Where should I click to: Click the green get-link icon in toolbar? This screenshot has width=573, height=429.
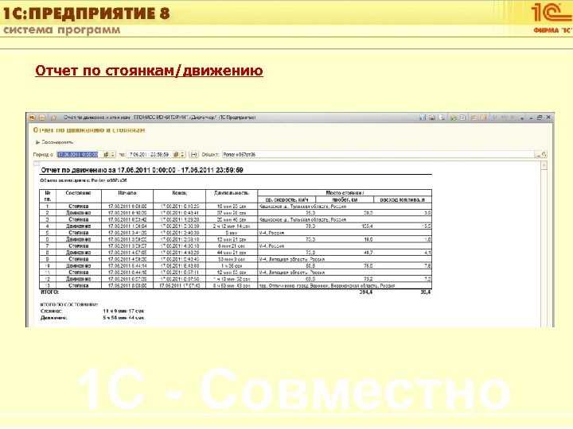point(453,118)
